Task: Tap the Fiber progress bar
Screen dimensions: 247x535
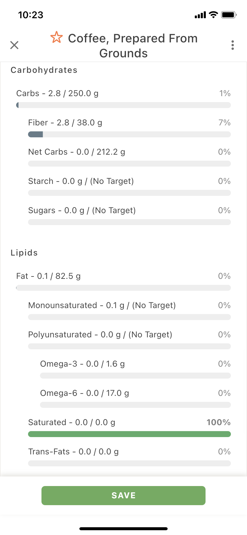Action: pyautogui.click(x=129, y=134)
